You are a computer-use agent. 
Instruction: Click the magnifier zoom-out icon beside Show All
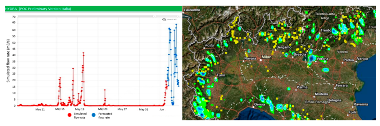coord(165,19)
